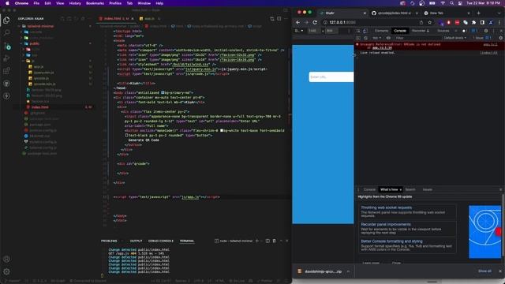This screenshot has width=505, height=284.
Task: Open Source Control view in activity bar
Action: click(7, 46)
